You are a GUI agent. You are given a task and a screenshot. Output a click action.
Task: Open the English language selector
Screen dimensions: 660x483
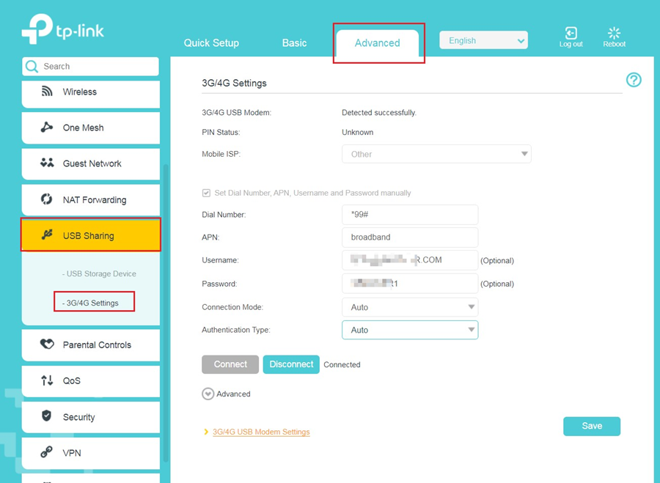483,40
